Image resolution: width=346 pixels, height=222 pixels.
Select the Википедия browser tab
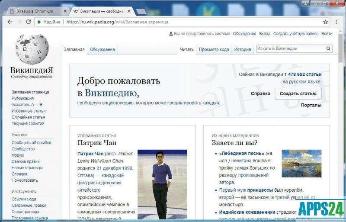pos(102,11)
